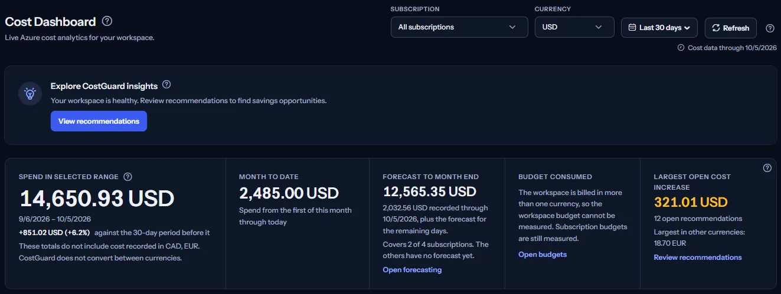This screenshot has height=294, width=781.
Task: Click Cost data through 10/5/2026 text
Action: tap(732, 48)
